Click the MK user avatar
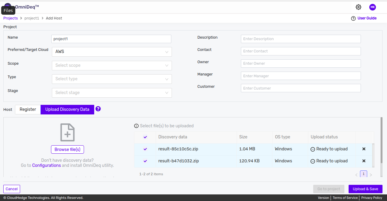The height and width of the screenshot is (201, 387). 373,7
